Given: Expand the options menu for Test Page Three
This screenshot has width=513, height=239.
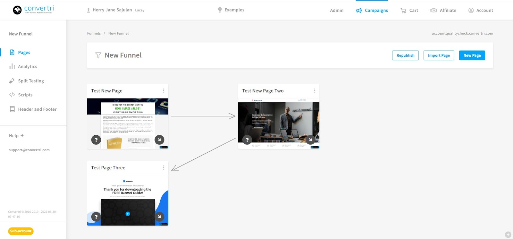Looking at the screenshot, I should click(164, 168).
